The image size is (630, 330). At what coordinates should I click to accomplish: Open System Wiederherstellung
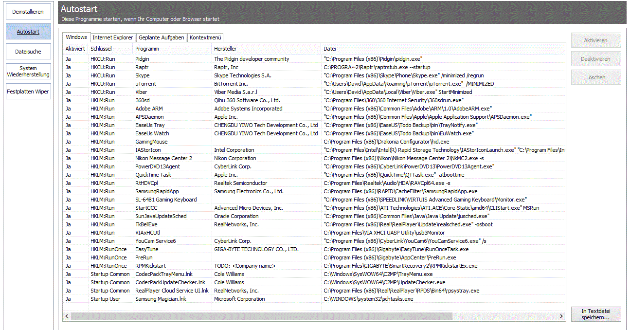pyautogui.click(x=28, y=72)
